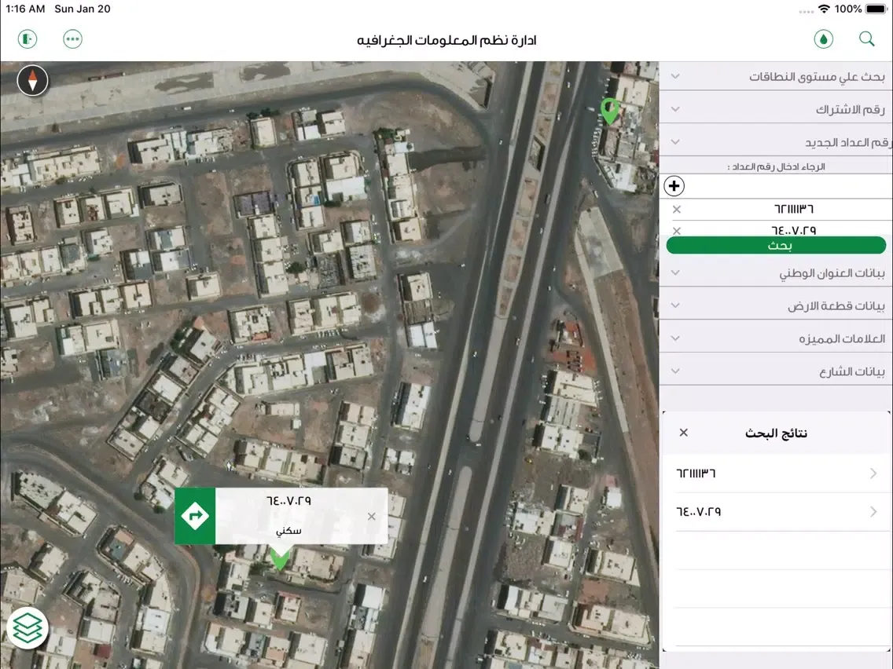Open the three-dots more options icon

tap(72, 39)
